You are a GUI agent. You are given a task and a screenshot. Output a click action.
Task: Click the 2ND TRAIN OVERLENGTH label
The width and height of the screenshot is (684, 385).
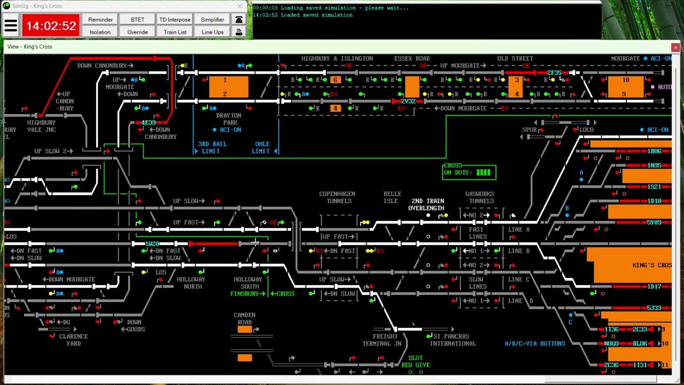[x=426, y=205]
